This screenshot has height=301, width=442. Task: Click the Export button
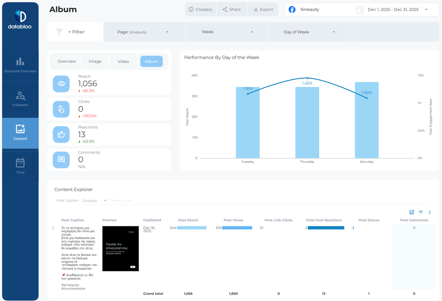pos(263,9)
